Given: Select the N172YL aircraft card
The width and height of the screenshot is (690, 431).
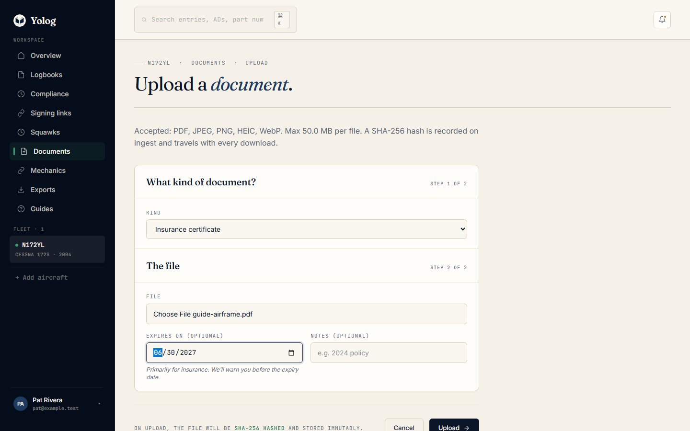Looking at the screenshot, I should pyautogui.click(x=57, y=249).
